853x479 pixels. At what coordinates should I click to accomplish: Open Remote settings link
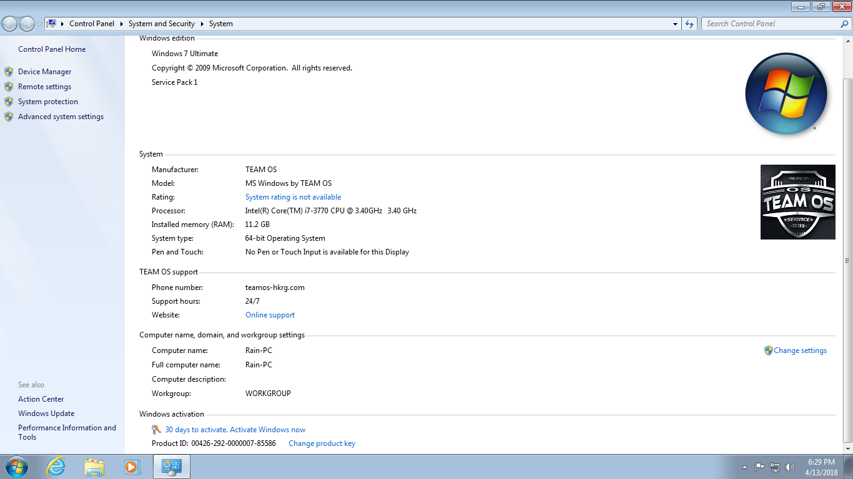tap(44, 87)
